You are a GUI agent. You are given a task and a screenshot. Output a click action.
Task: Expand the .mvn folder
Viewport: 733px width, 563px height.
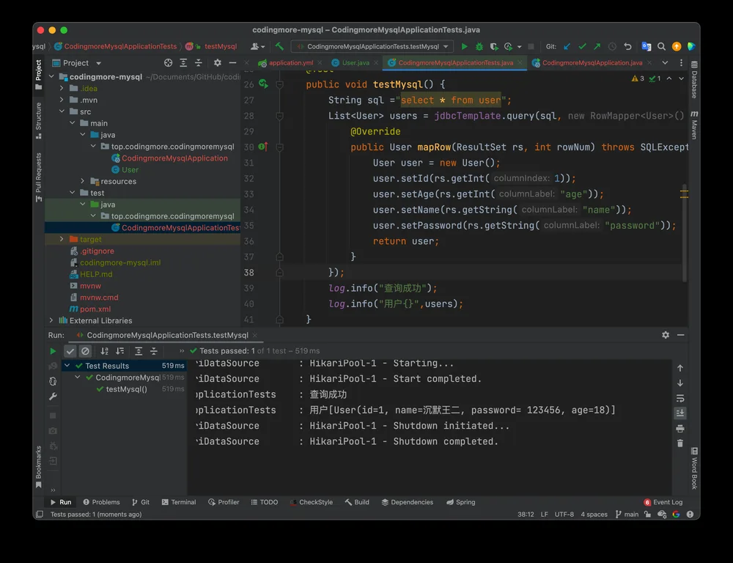click(x=62, y=100)
